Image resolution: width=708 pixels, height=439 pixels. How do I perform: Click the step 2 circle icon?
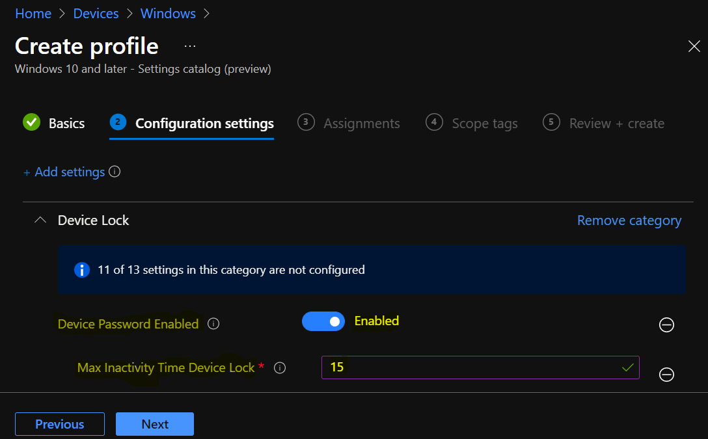coord(118,122)
